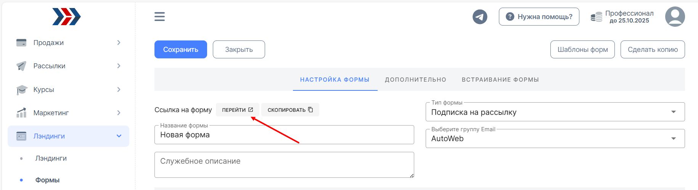Click the company logo
Image resolution: width=698 pixels, height=190 pixels.
66,17
